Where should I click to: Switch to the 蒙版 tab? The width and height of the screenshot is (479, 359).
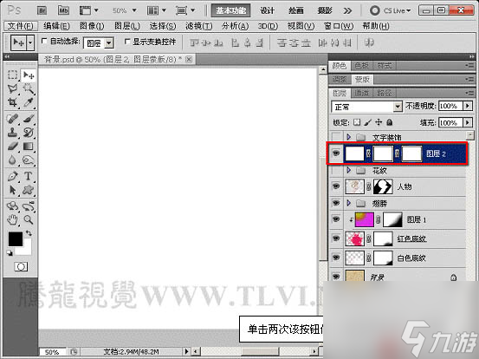tap(362, 80)
